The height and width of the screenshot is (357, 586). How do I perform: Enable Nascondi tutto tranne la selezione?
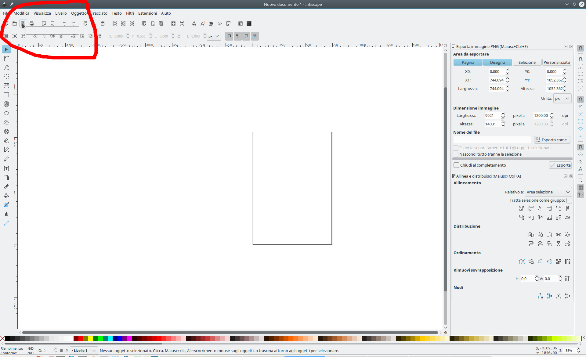(456, 154)
